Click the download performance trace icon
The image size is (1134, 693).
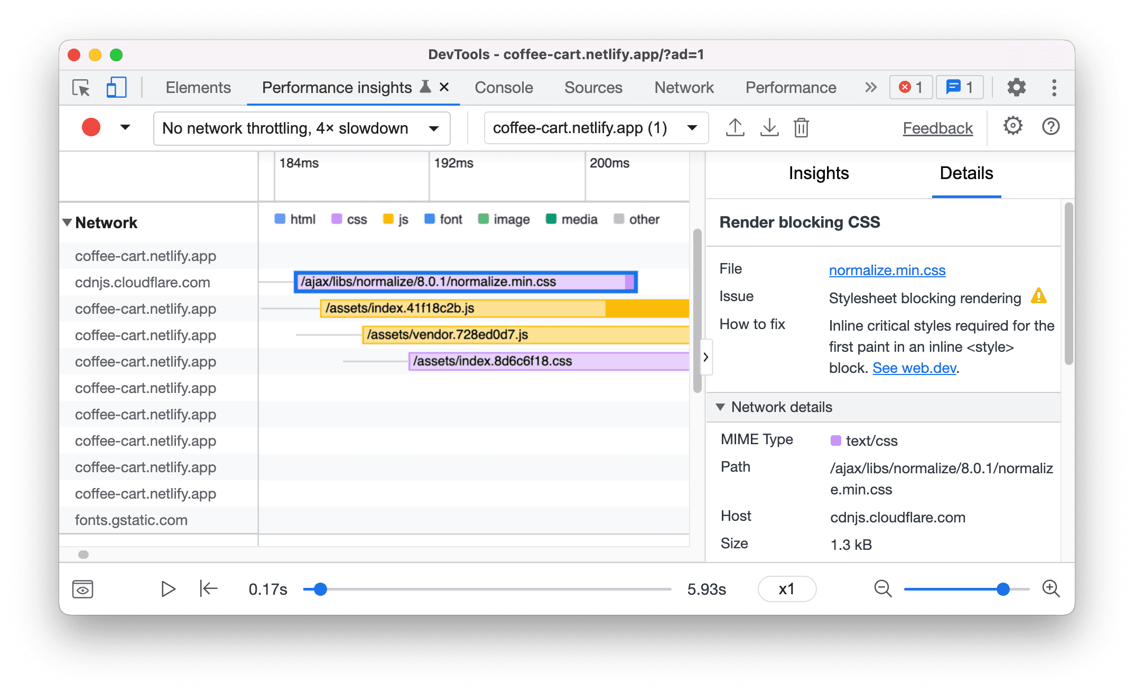[767, 128]
